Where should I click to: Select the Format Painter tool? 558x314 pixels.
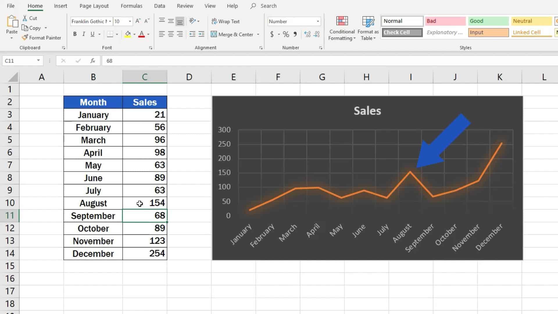(42, 38)
